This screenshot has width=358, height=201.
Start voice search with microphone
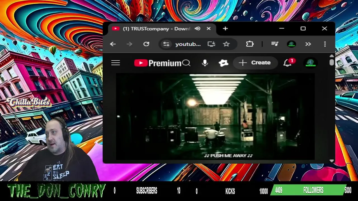pos(205,63)
